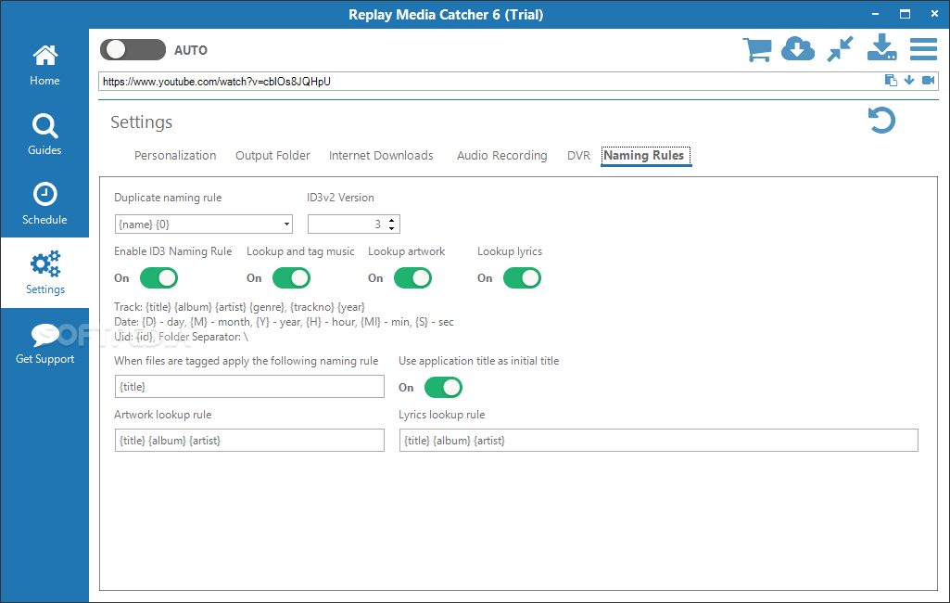This screenshot has width=950, height=603.
Task: Switch to Output Folder tab
Action: (x=272, y=155)
